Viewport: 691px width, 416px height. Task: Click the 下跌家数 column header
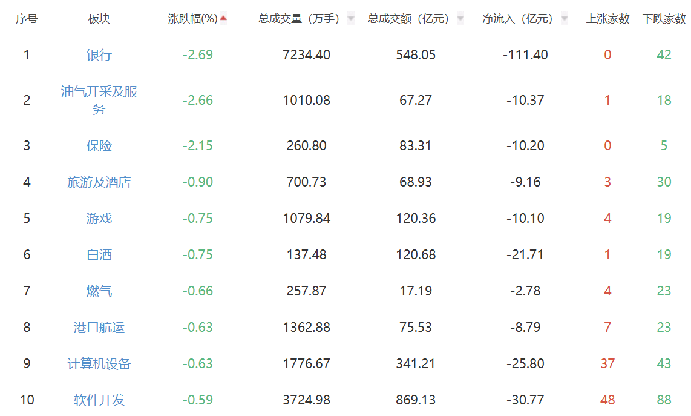pyautogui.click(x=664, y=19)
